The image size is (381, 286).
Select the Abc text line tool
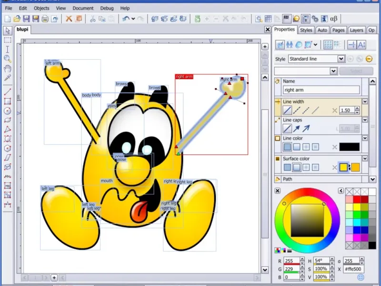pos(8,176)
